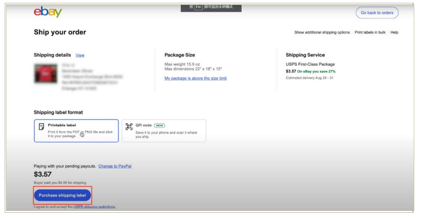This screenshot has width=422, height=218.
Task: Open Print labels in bulk
Action: [370, 32]
